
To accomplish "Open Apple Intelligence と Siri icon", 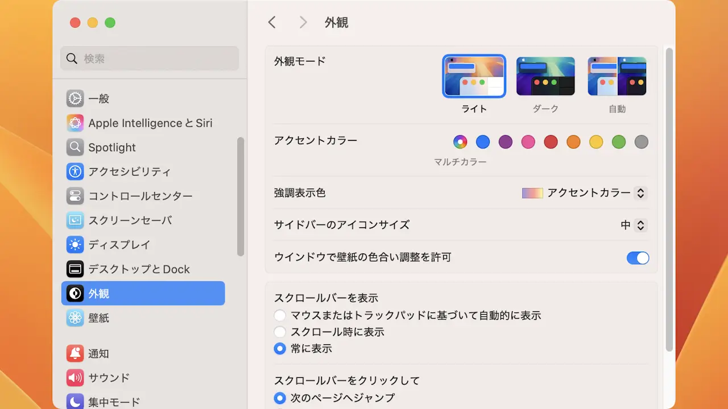I will [x=75, y=123].
